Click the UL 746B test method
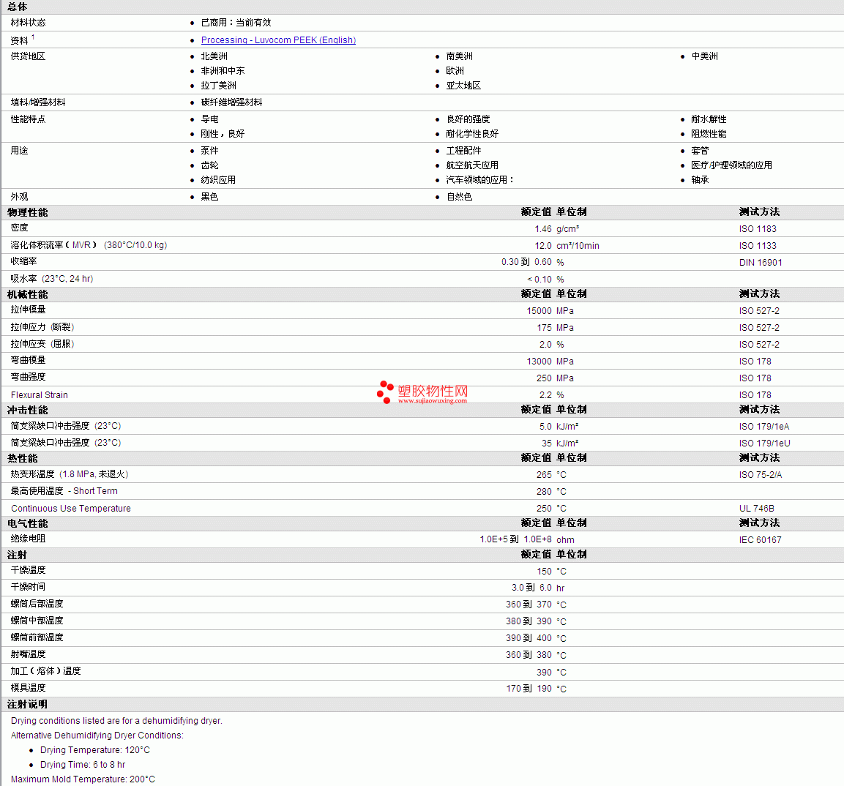Image resolution: width=844 pixels, height=786 pixels. tap(757, 509)
